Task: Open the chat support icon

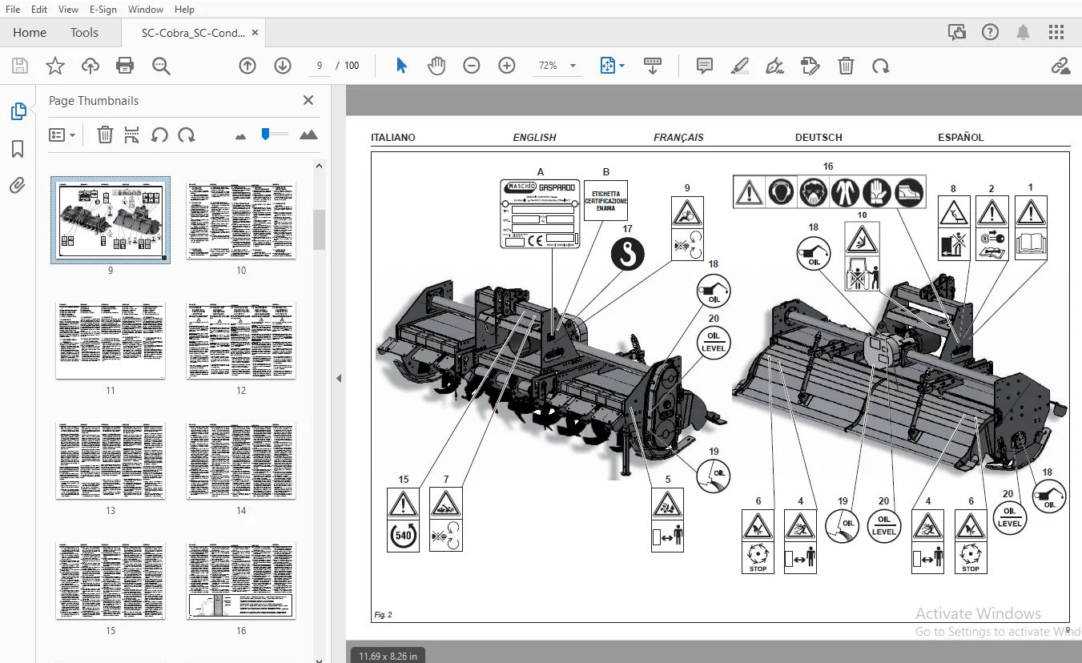Action: pyautogui.click(x=957, y=32)
